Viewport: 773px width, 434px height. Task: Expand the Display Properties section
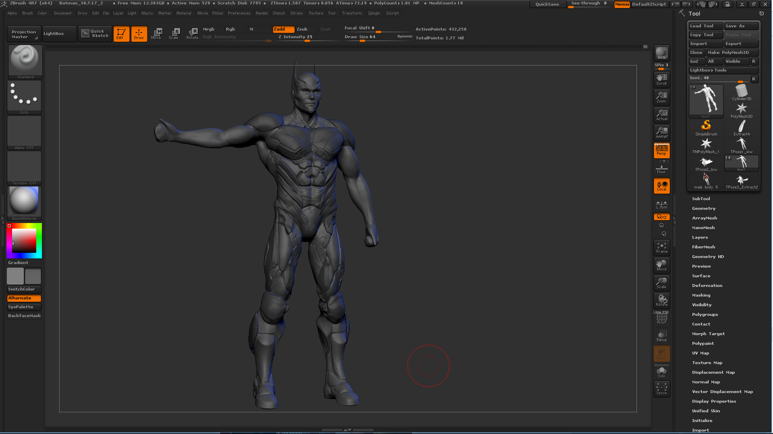click(x=714, y=401)
